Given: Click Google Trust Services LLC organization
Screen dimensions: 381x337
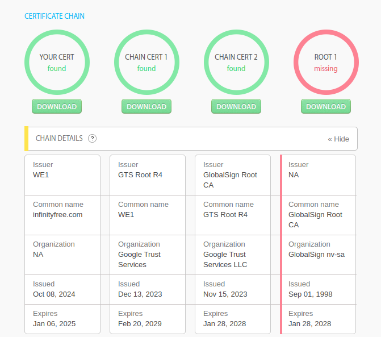Looking at the screenshot, I should pyautogui.click(x=225, y=260).
